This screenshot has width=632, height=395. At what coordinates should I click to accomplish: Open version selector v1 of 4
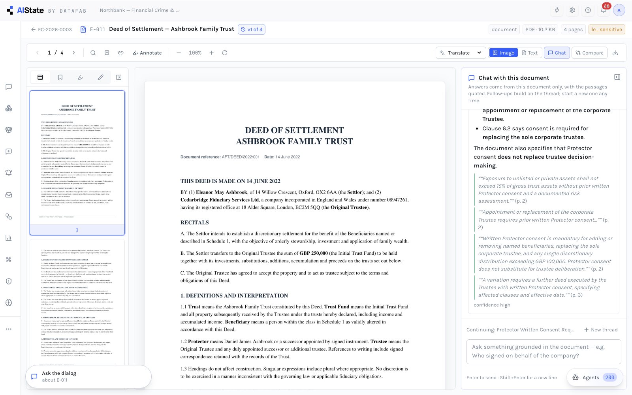click(252, 29)
